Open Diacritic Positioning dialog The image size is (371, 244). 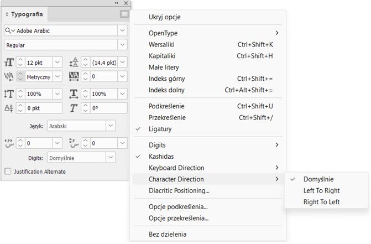[x=208, y=190]
